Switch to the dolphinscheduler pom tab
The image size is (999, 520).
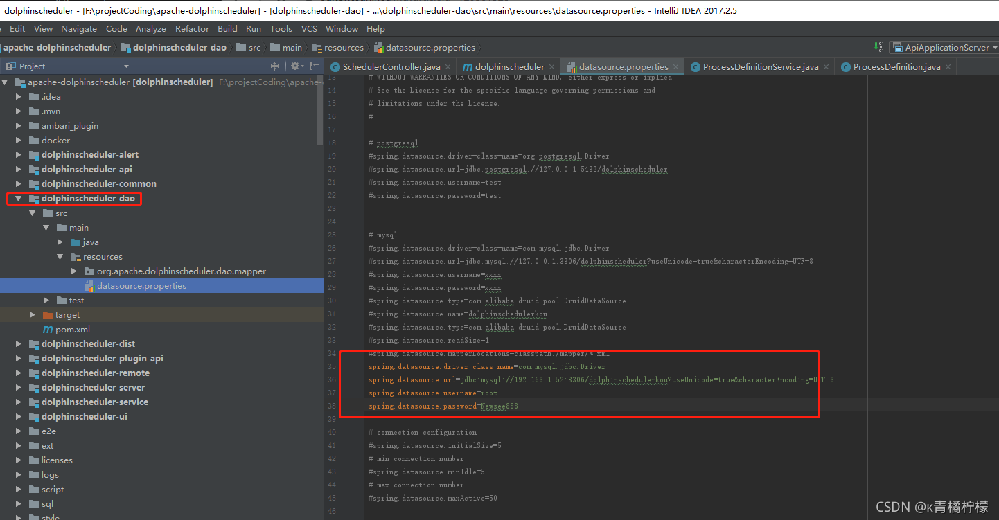tap(509, 67)
